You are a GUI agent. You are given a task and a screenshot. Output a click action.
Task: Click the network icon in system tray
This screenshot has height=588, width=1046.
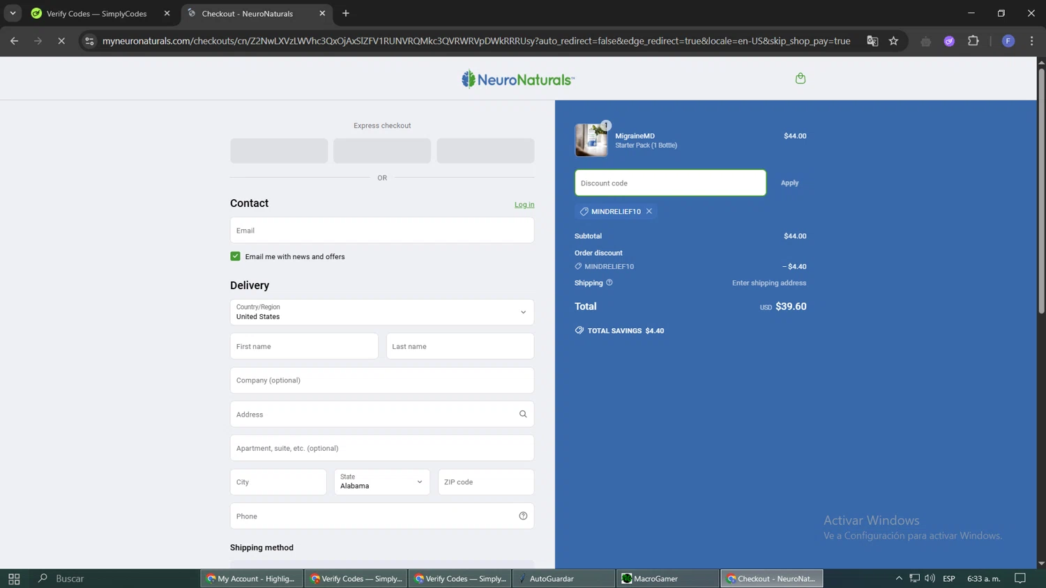click(914, 578)
